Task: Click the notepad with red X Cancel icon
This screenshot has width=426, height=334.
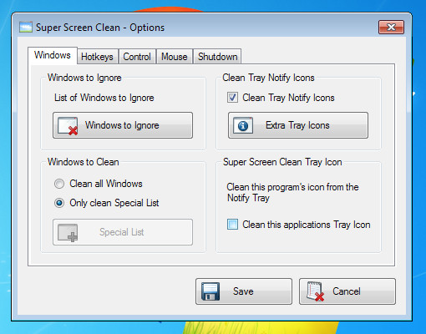Action: tap(315, 291)
